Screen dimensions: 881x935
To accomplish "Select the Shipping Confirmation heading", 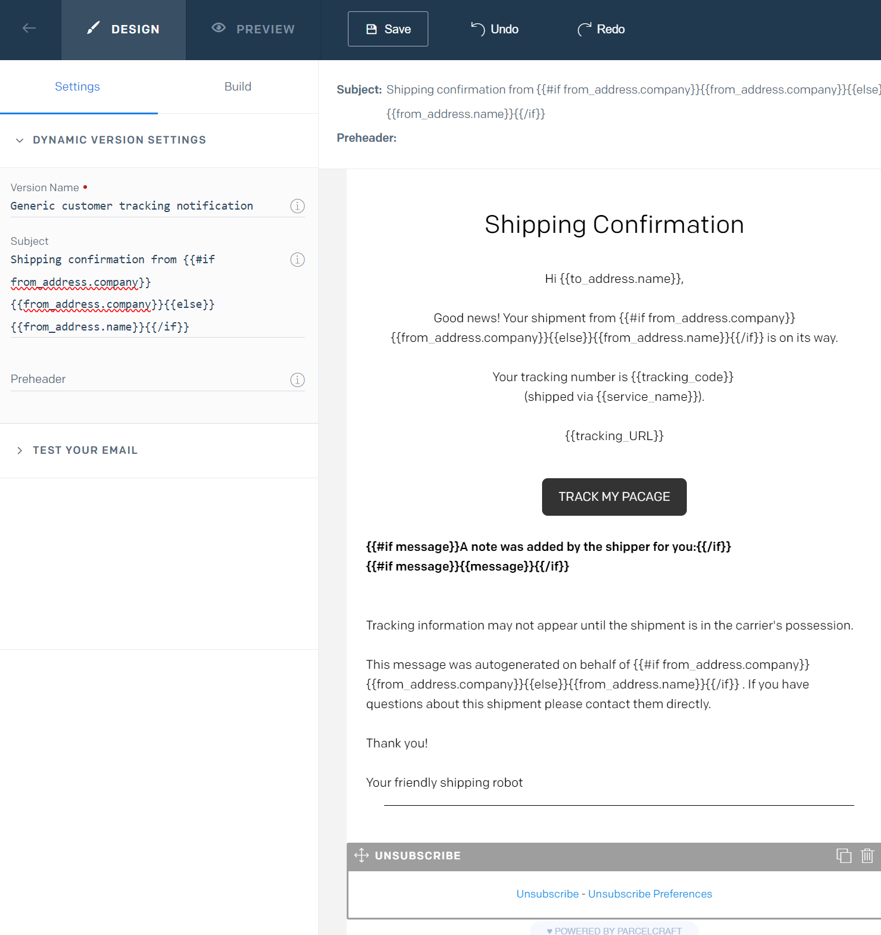I will click(x=614, y=225).
